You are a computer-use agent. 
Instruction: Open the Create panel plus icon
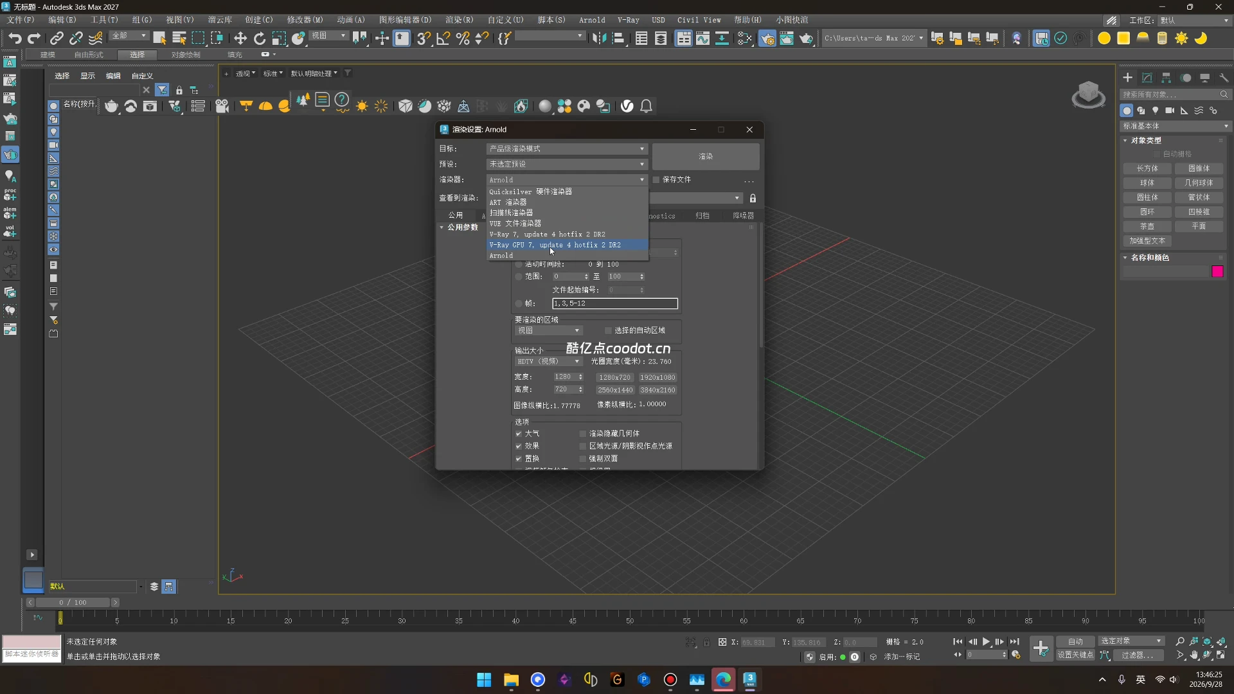pyautogui.click(x=1127, y=78)
